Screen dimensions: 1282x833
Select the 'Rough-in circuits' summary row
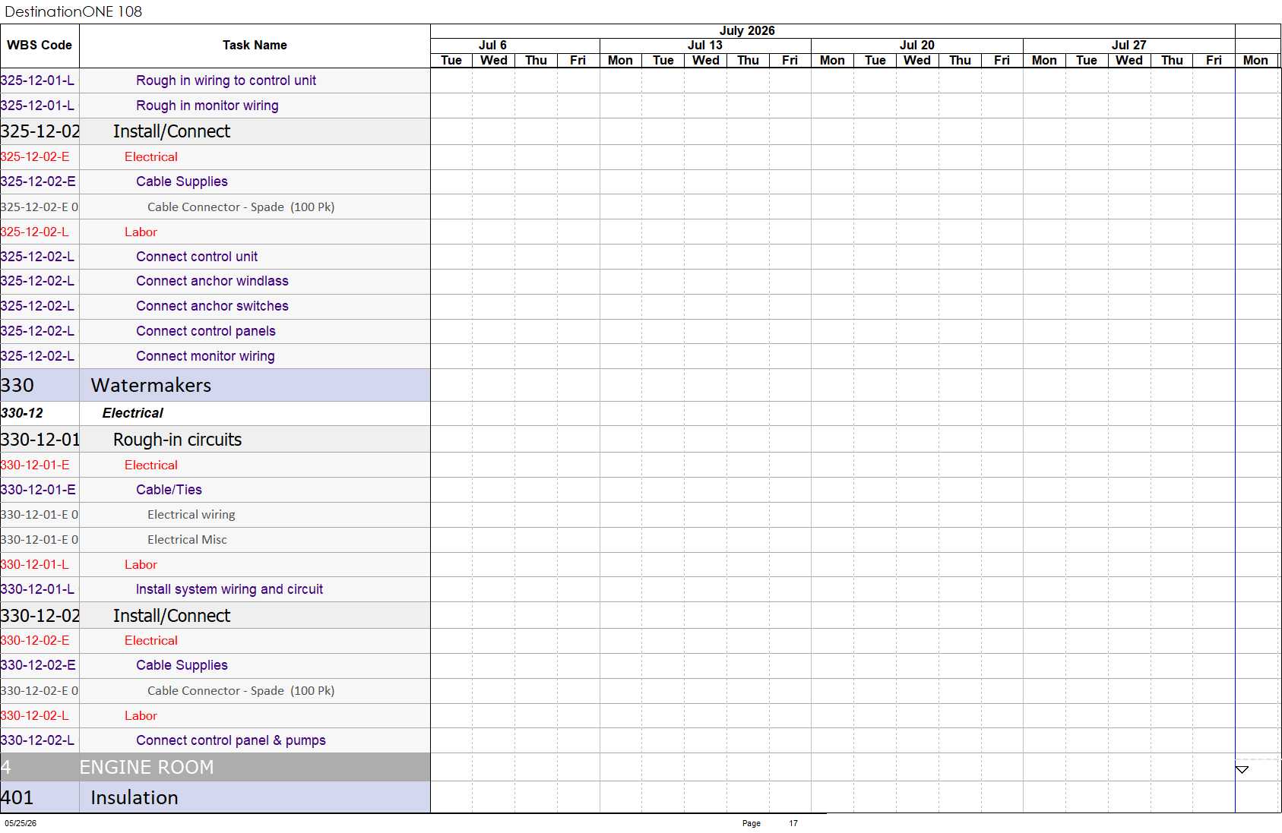click(215, 440)
